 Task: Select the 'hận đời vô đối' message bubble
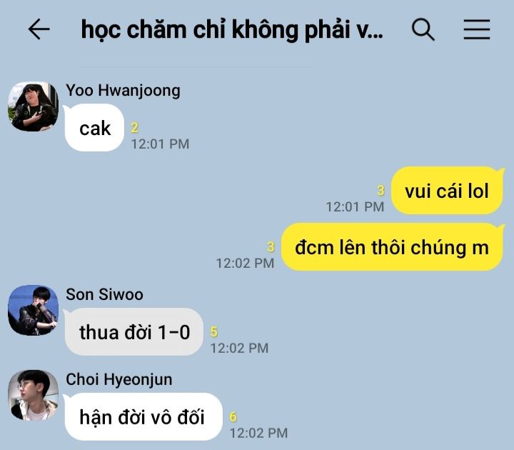tap(143, 417)
